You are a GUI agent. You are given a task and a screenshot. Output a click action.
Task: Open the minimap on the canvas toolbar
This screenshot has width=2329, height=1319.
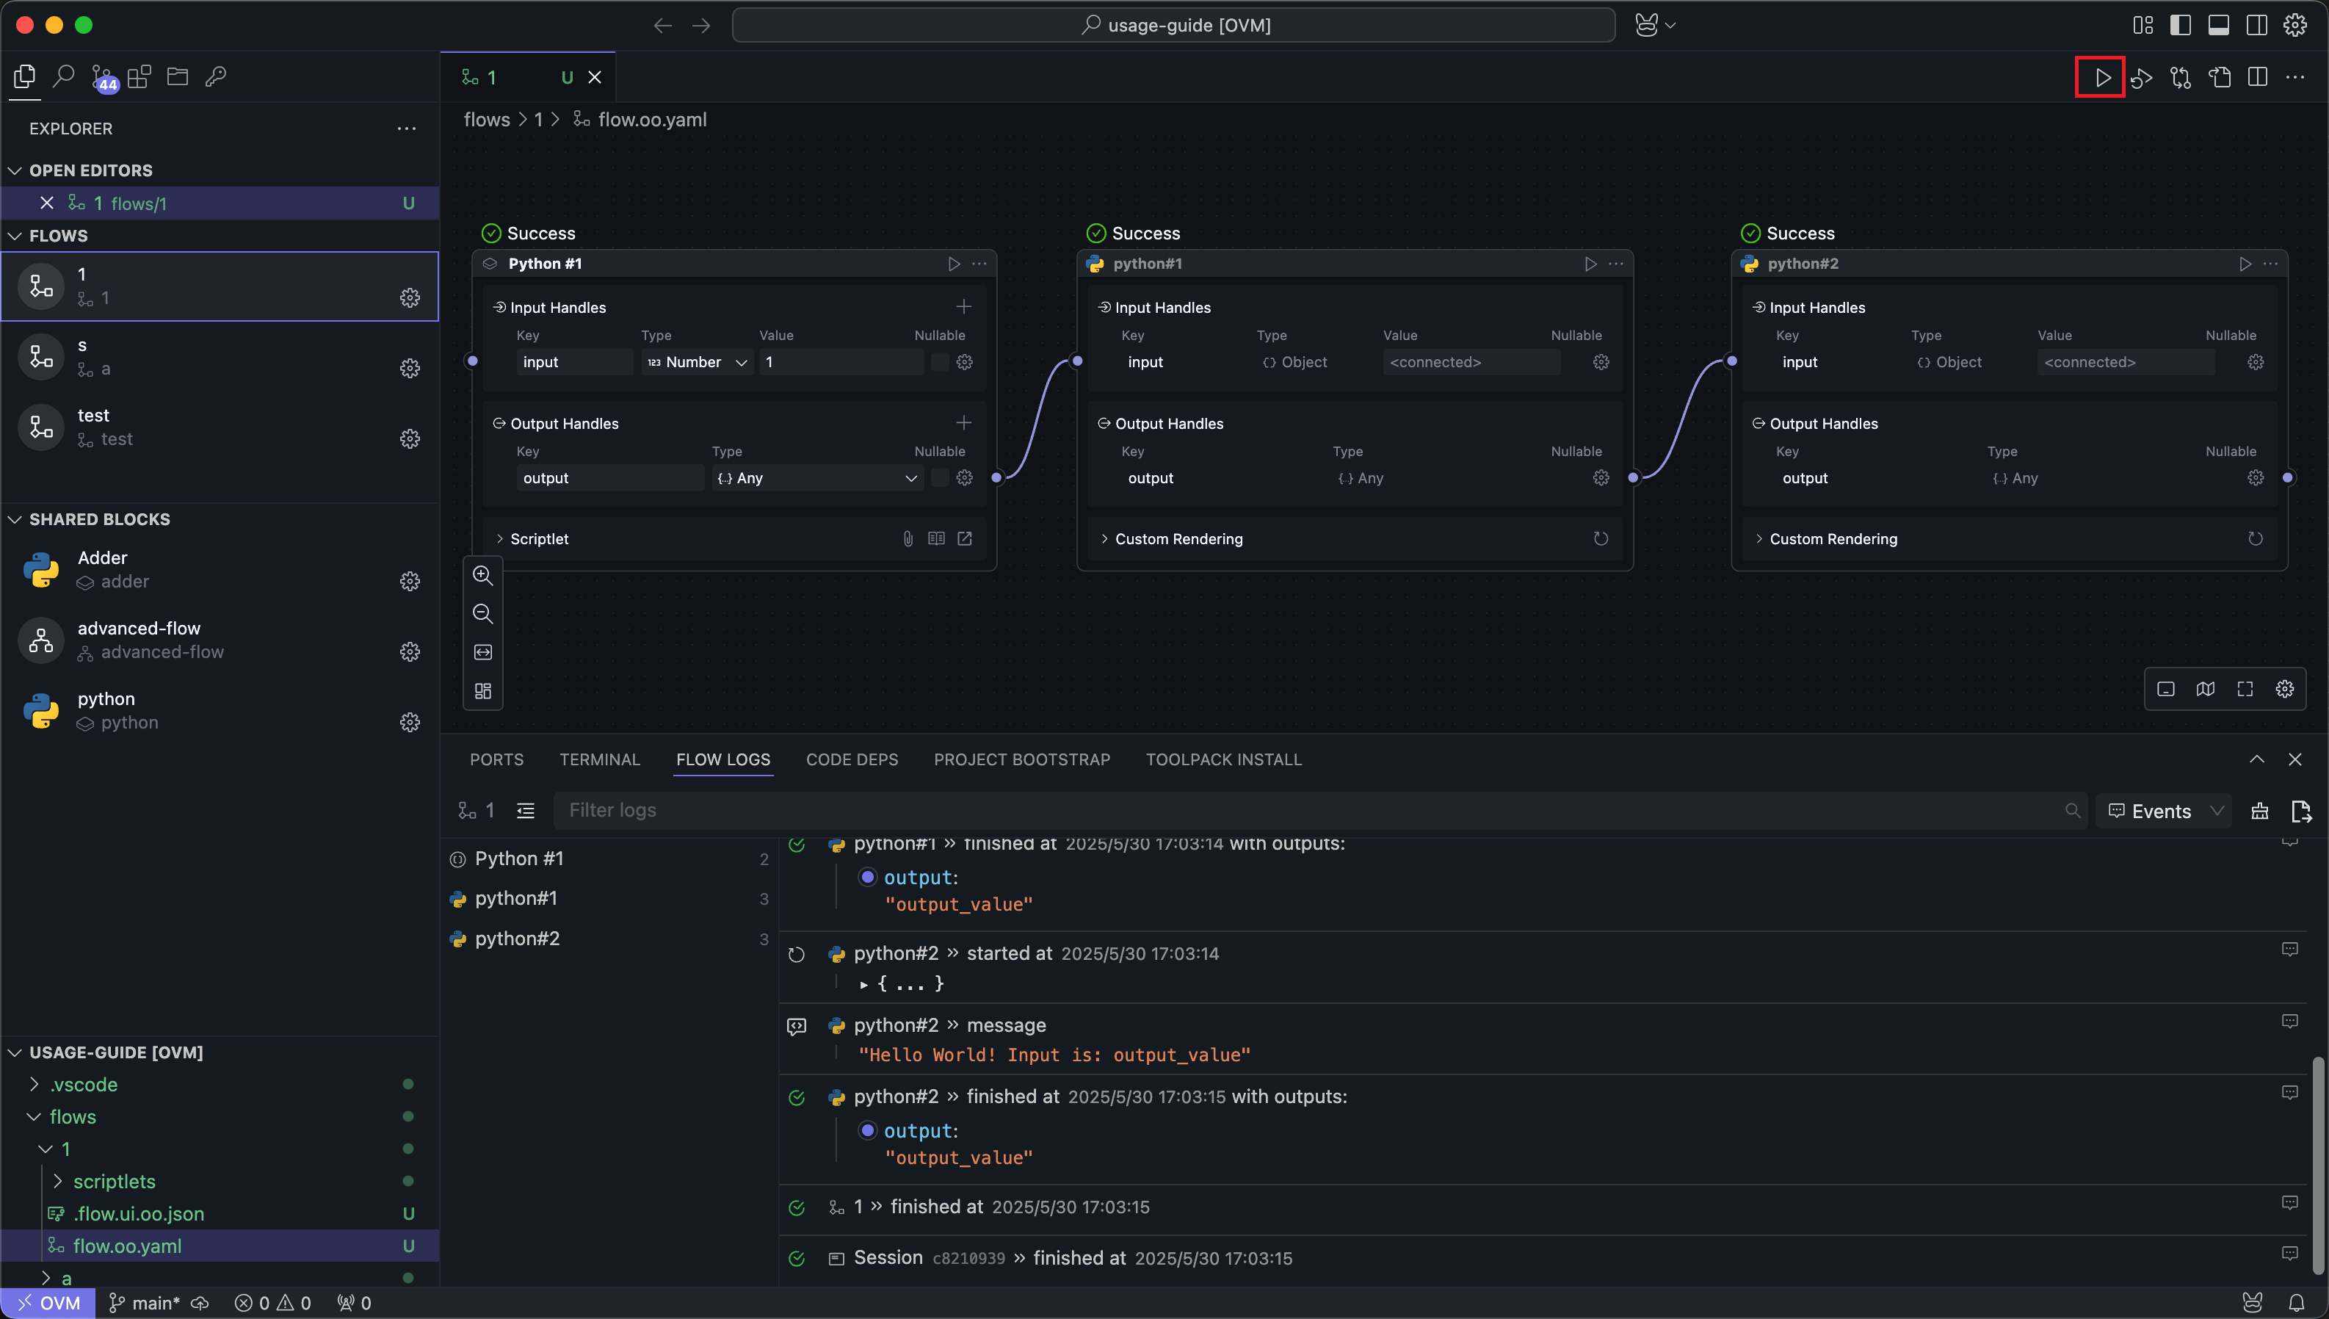click(2205, 690)
